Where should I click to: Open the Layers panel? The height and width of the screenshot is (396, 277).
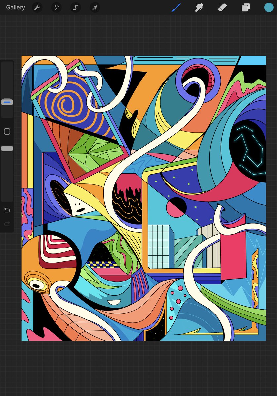(245, 7)
